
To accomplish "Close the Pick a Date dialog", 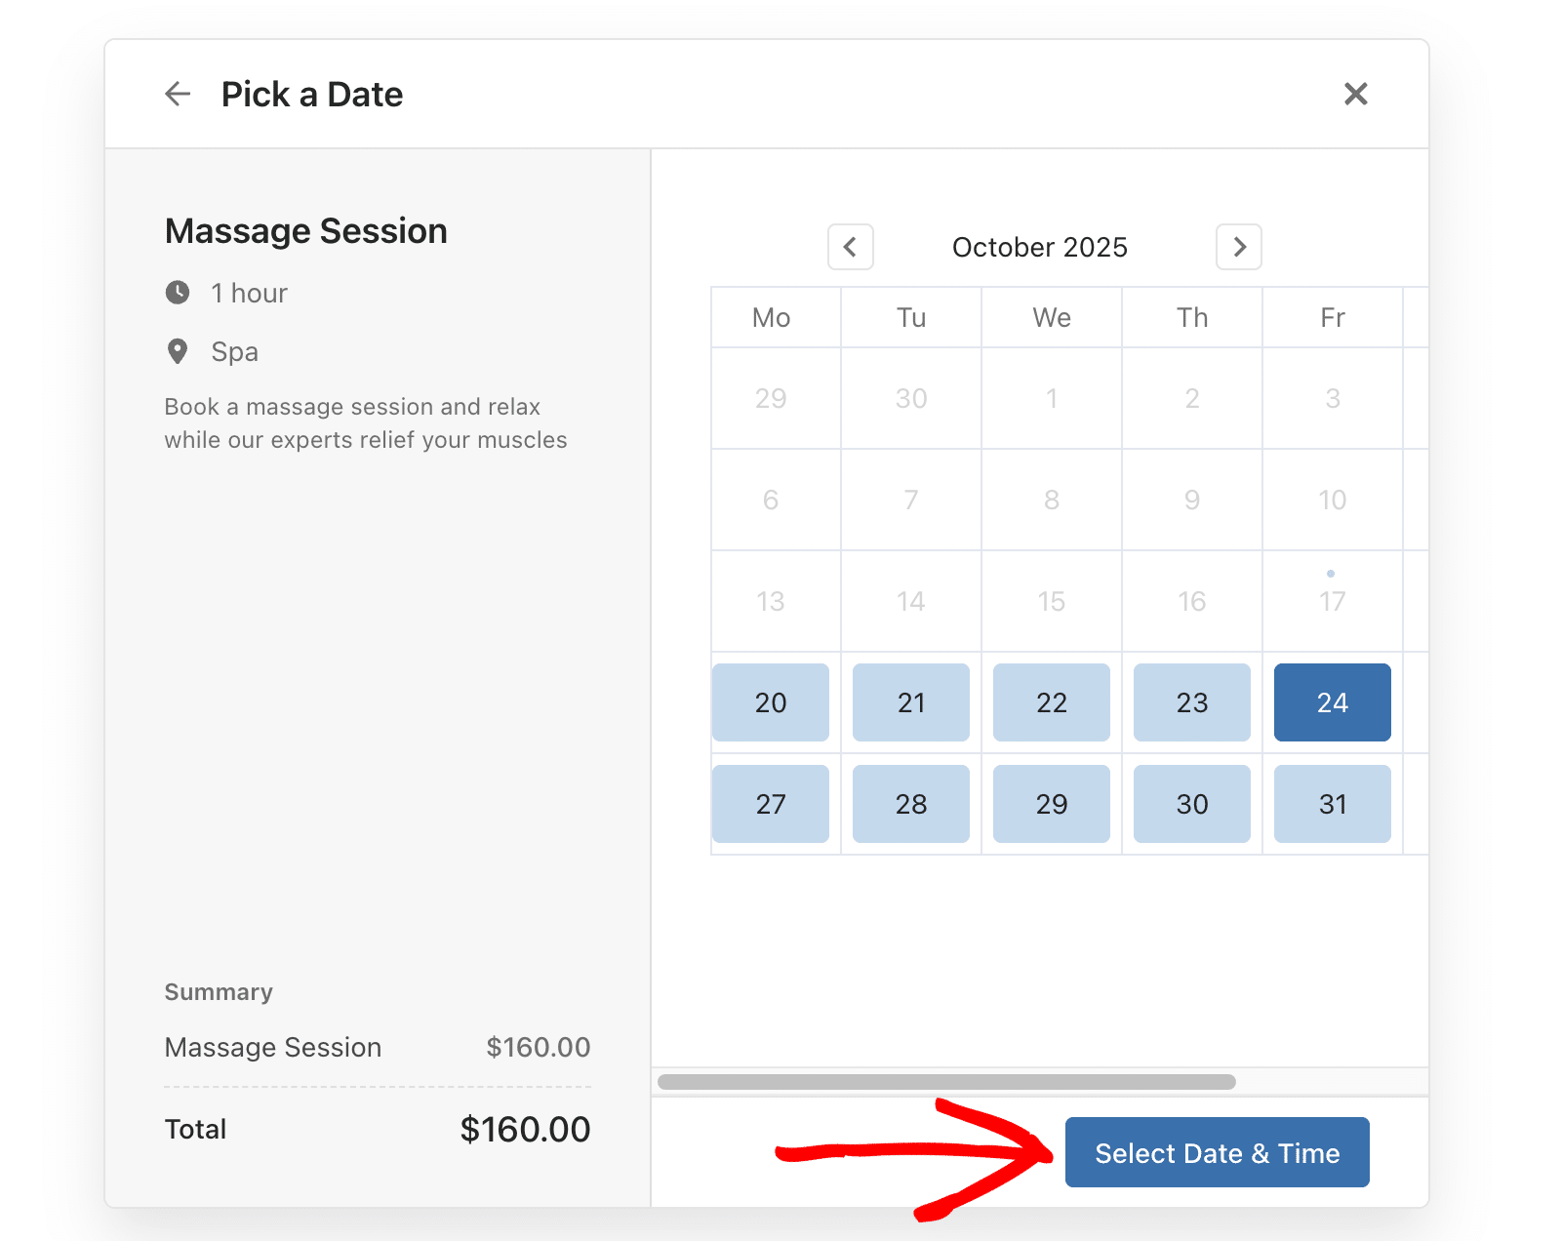I will tap(1355, 95).
